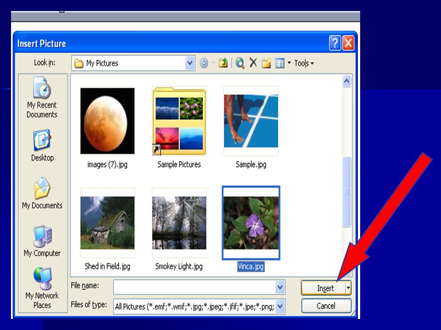Click the Help question mark button
The width and height of the screenshot is (441, 330).
tap(335, 44)
